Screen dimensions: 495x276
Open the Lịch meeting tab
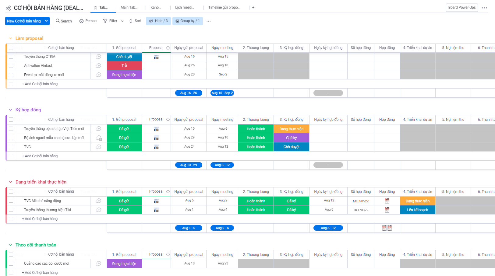pyautogui.click(x=185, y=7)
